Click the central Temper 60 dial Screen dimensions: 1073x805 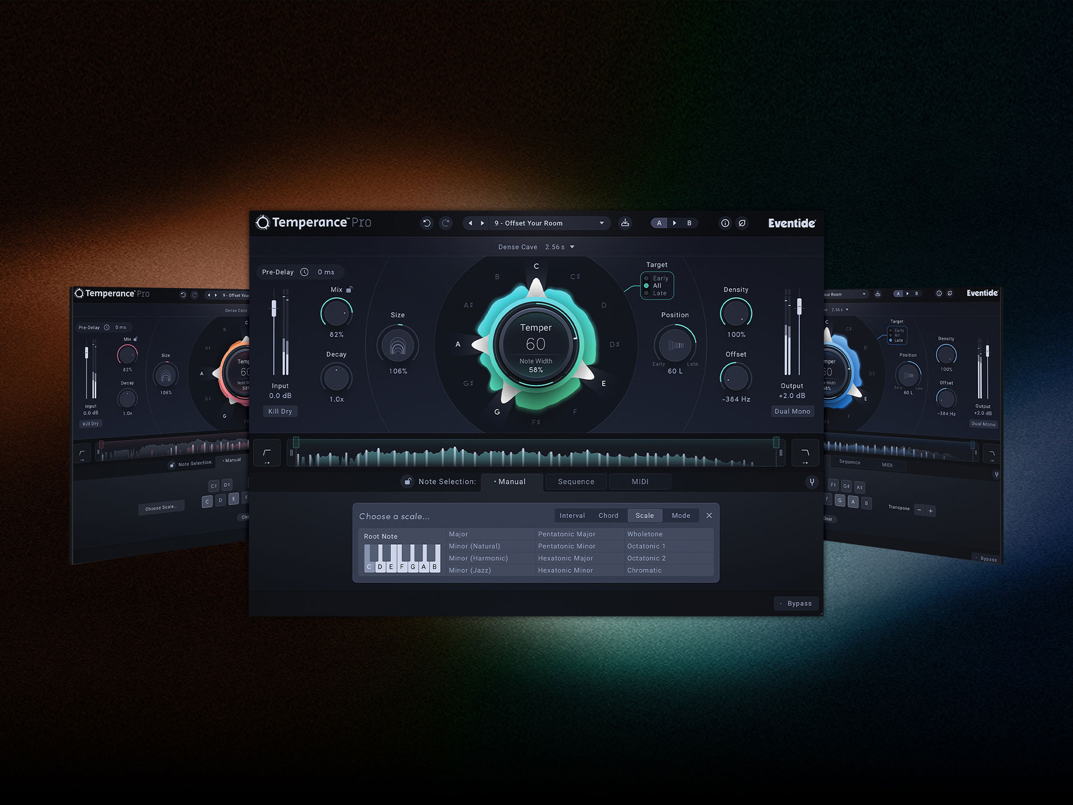(x=536, y=344)
